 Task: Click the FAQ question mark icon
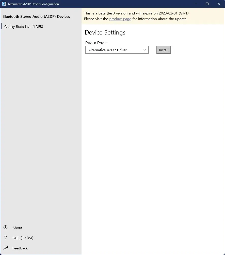pos(6,237)
